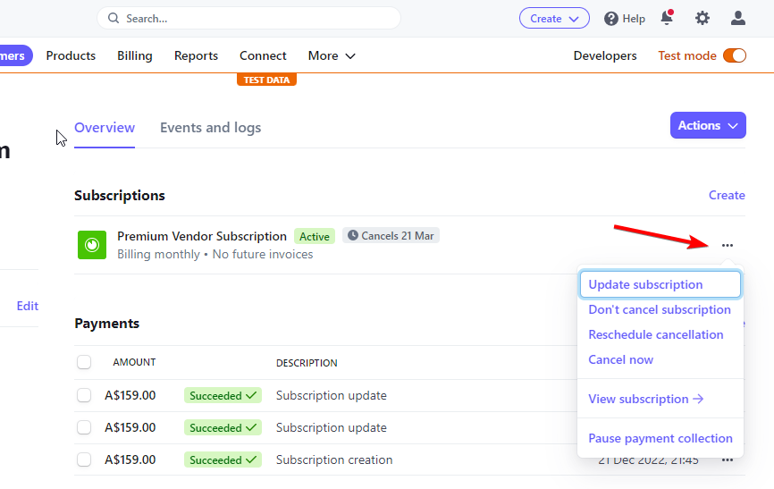
Task: Open View subscription from the menu
Action: [645, 399]
